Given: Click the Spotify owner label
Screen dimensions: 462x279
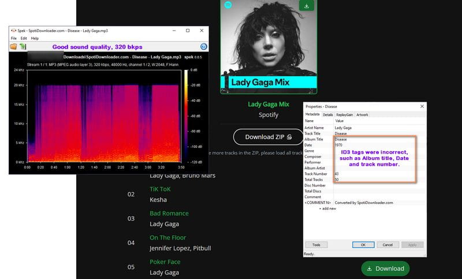Looking at the screenshot, I should 269,114.
